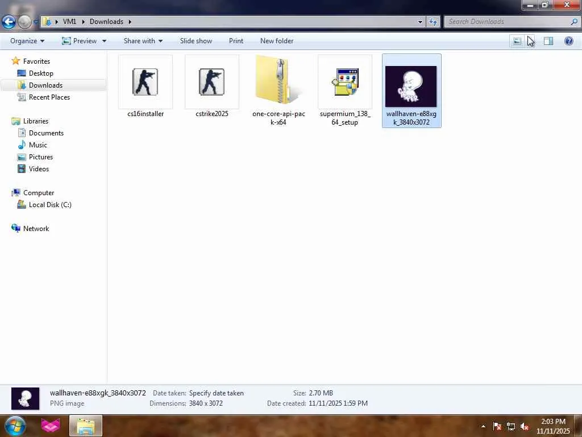This screenshot has height=437, width=582.
Task: Select Libraries in the navigation pane
Action: pyautogui.click(x=36, y=121)
